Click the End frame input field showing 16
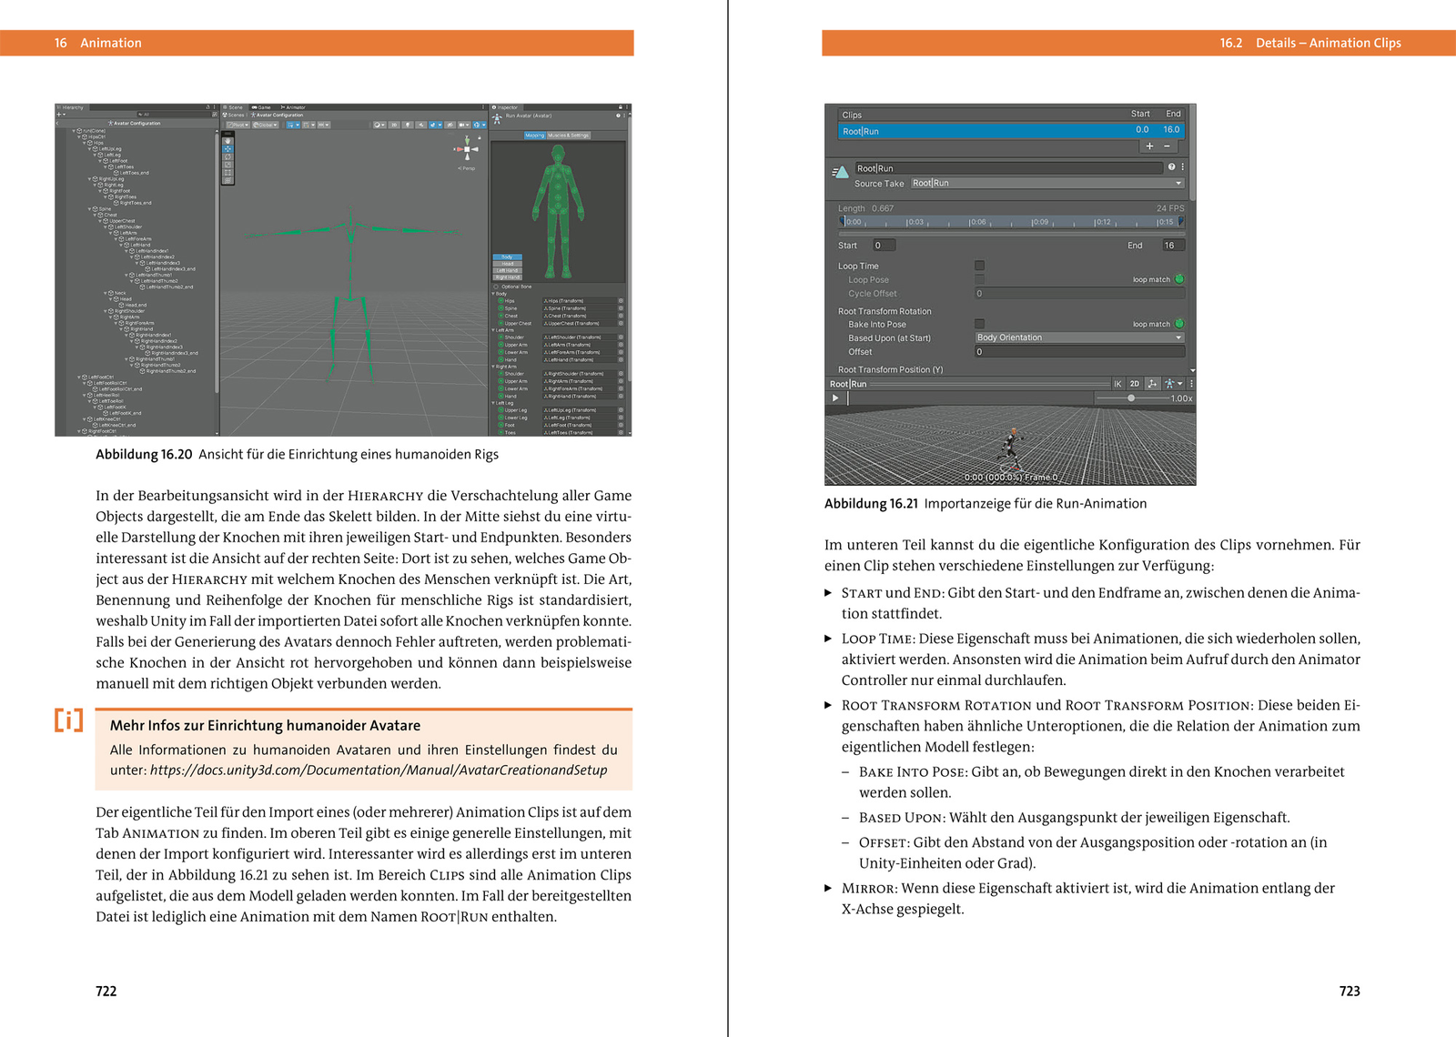Image resolution: width=1456 pixels, height=1037 pixels. 1173,245
